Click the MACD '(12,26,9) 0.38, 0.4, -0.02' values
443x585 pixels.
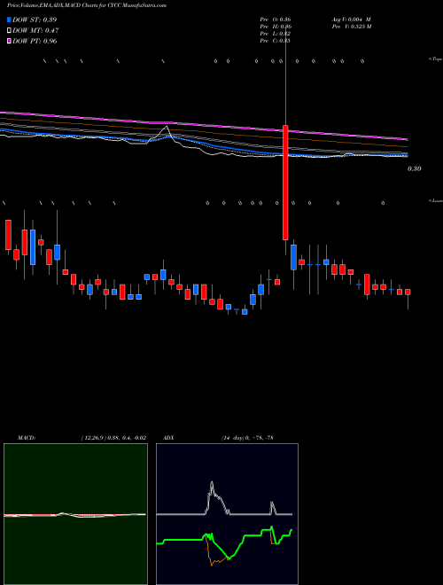[113, 438]
